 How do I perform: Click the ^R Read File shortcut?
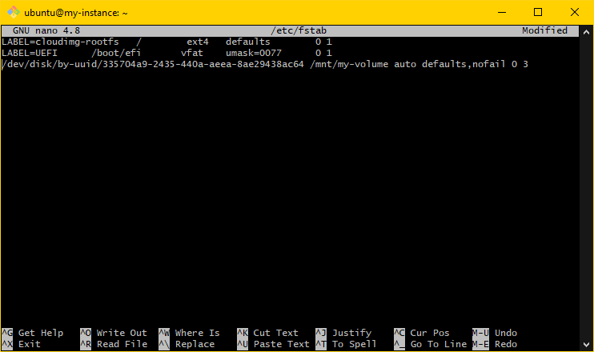(x=114, y=344)
